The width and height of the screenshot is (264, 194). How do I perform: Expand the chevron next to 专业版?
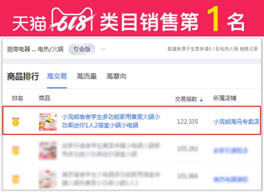coord(103,49)
